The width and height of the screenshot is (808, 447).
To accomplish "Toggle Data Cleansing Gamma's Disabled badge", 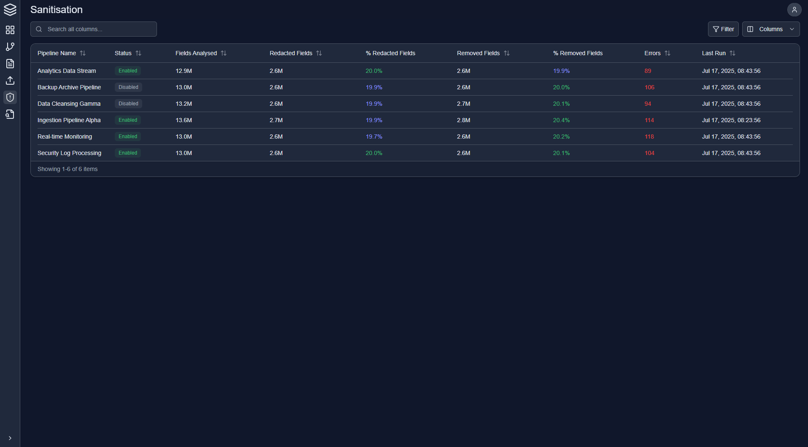I will tap(128, 104).
